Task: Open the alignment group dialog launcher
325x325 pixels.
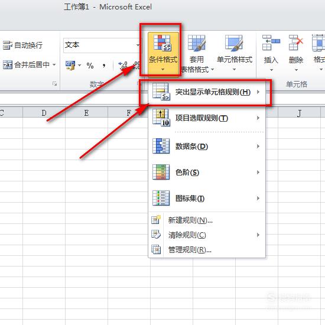Action: (54, 83)
